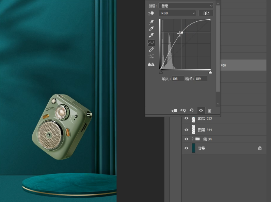Select the layer named 图层 653
The width and height of the screenshot is (271, 202).
[x=205, y=118]
